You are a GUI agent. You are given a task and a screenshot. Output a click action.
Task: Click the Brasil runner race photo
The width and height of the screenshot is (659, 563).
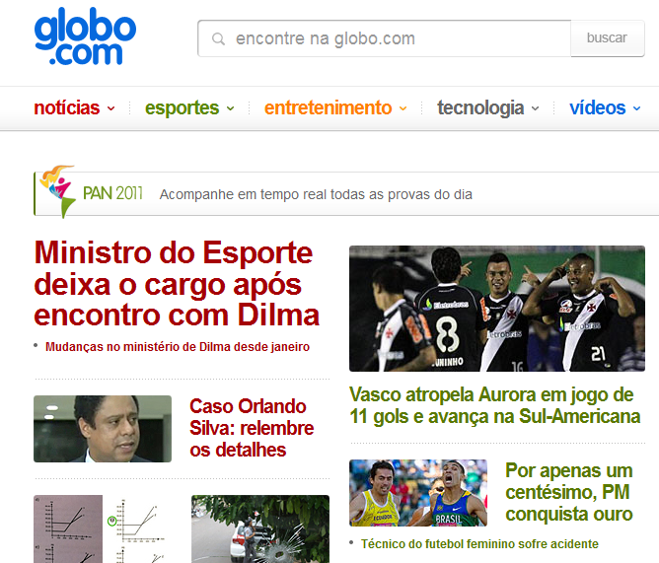pos(418,493)
